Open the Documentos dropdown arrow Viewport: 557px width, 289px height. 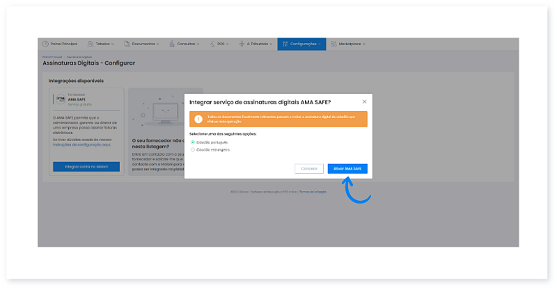click(x=159, y=44)
